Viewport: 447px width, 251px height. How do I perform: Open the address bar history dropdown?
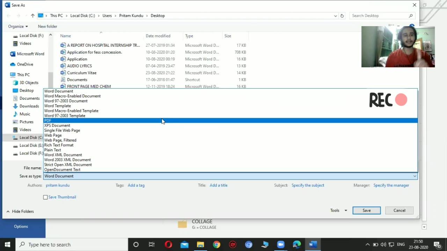335,16
